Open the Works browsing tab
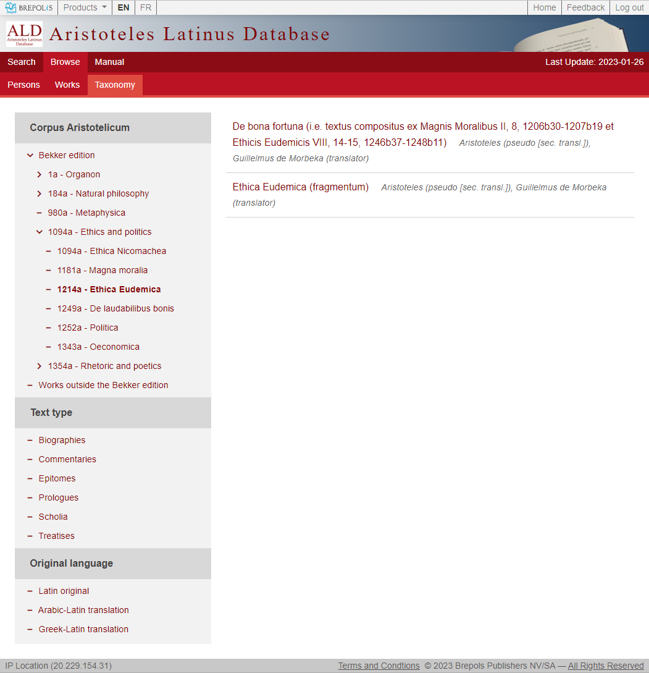 [x=67, y=85]
